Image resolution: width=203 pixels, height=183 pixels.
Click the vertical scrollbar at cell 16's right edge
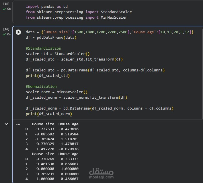202,74
